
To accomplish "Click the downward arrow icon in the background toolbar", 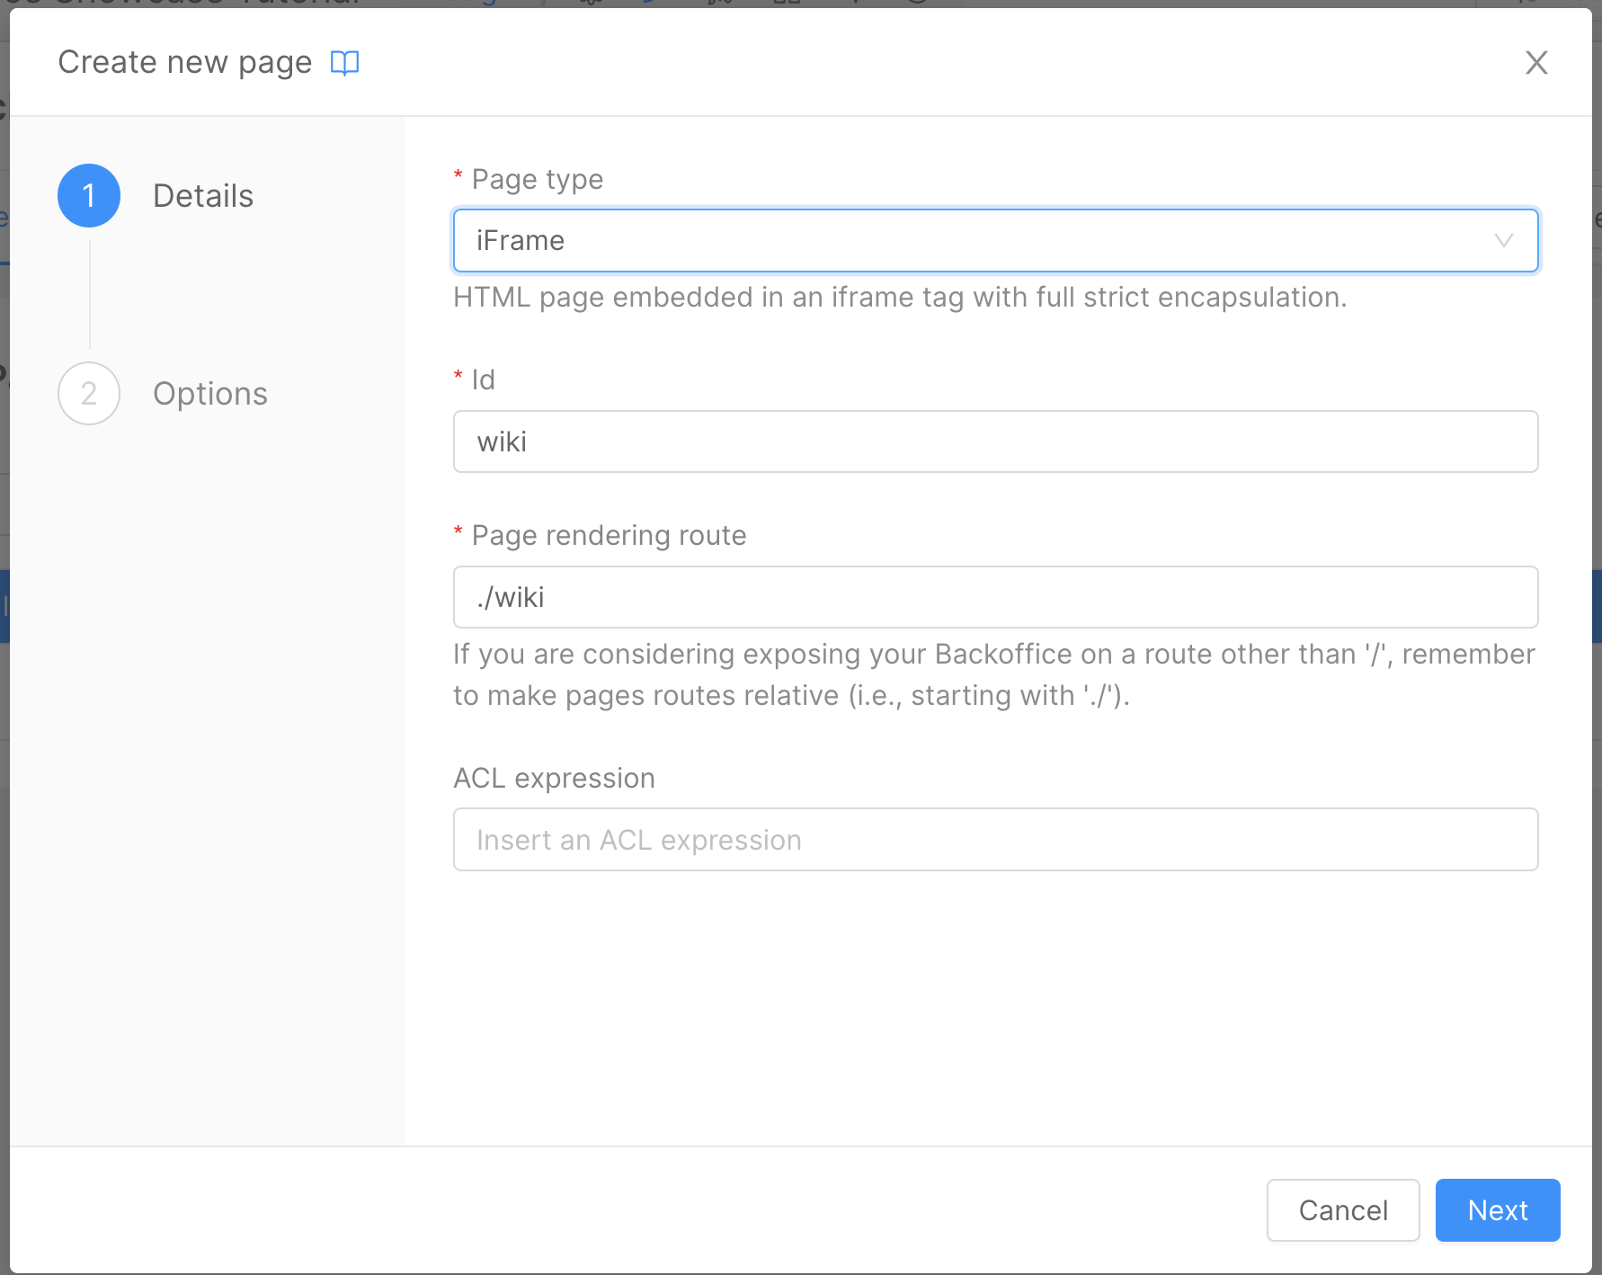I will tap(857, 4).
